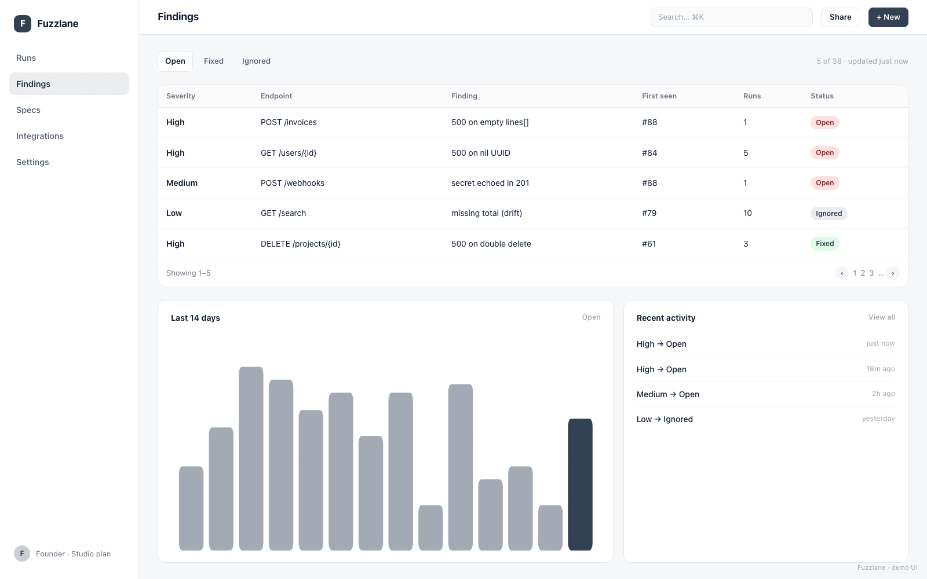Sort by the First seen column header
Image resolution: width=927 pixels, height=579 pixels.
(x=659, y=96)
